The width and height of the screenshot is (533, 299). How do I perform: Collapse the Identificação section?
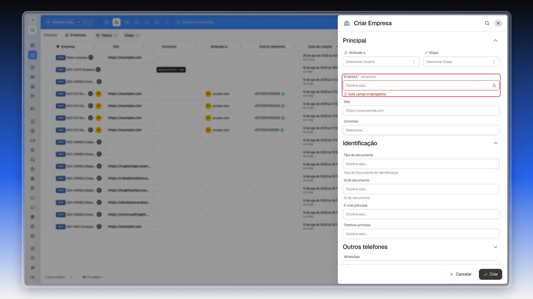(x=495, y=143)
